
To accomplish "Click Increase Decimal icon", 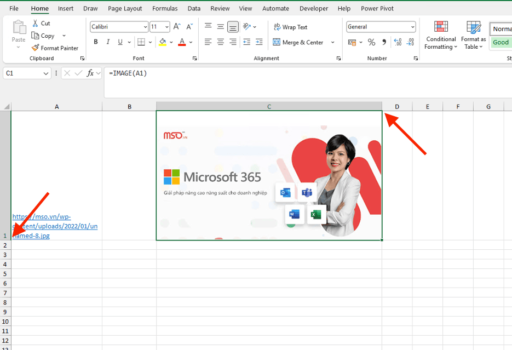I will click(x=398, y=42).
